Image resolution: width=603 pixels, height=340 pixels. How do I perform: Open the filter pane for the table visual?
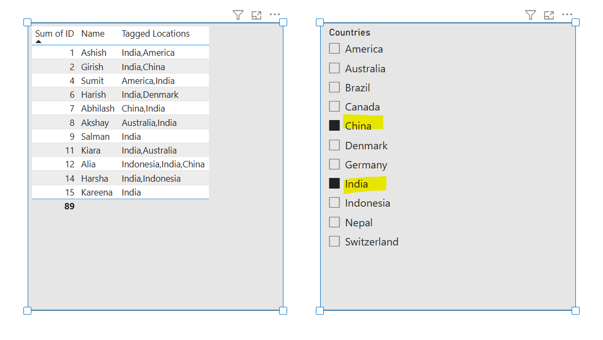click(x=238, y=15)
